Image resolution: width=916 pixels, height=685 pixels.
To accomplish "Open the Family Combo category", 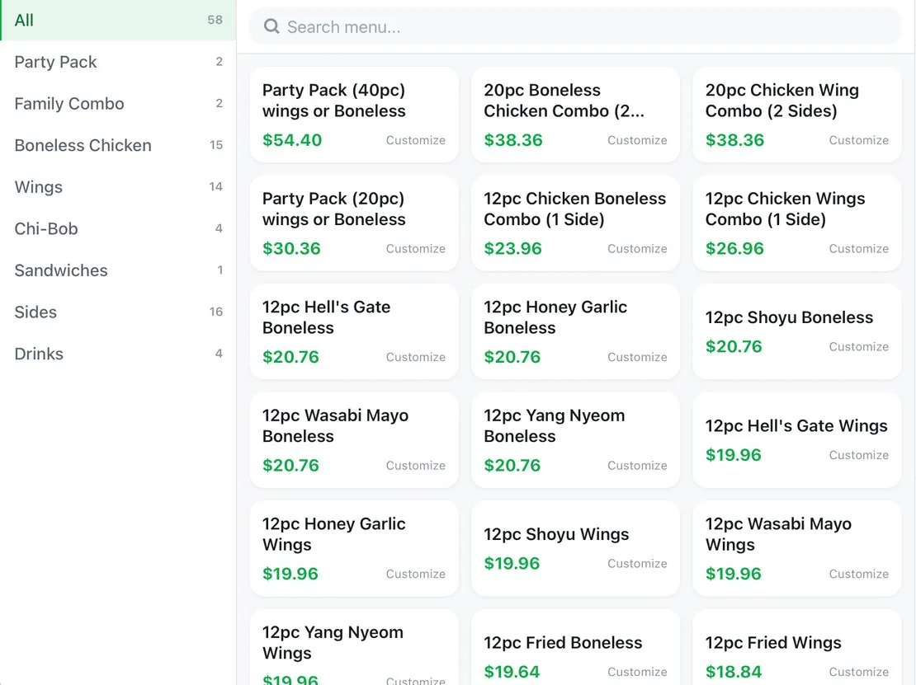I will (118, 104).
